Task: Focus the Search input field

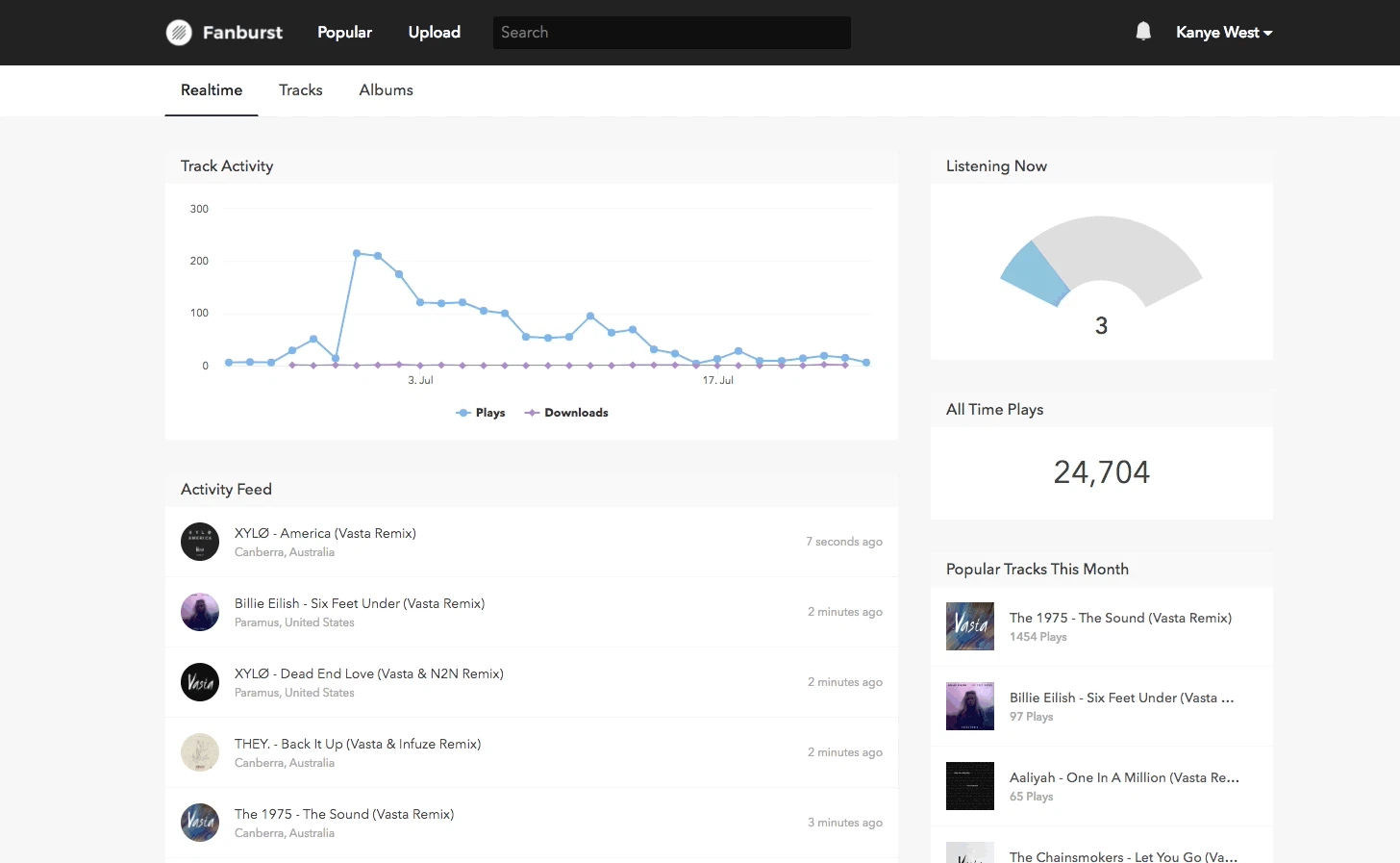Action: coord(672,33)
